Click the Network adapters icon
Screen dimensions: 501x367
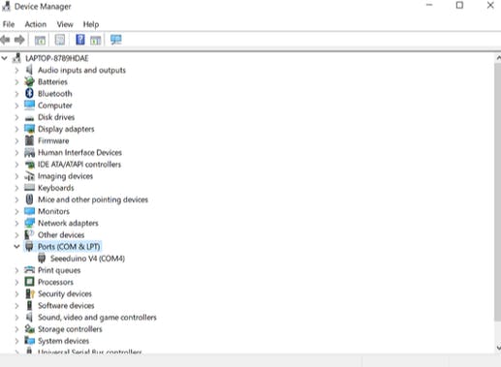[x=29, y=223]
